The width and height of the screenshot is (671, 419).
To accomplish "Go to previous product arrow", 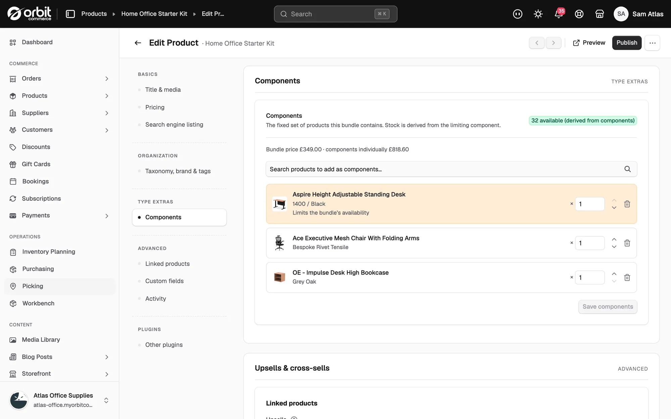I will tap(537, 43).
